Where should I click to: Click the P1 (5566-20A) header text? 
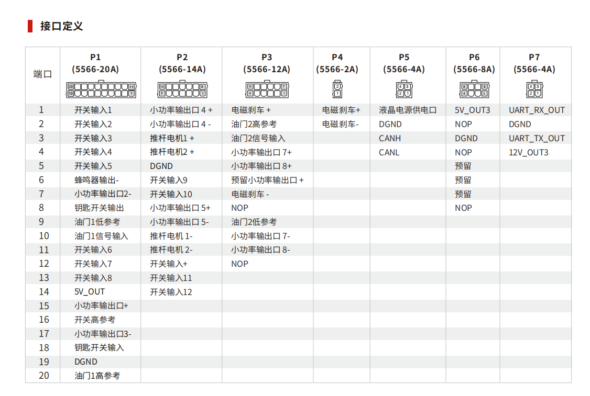(x=95, y=63)
